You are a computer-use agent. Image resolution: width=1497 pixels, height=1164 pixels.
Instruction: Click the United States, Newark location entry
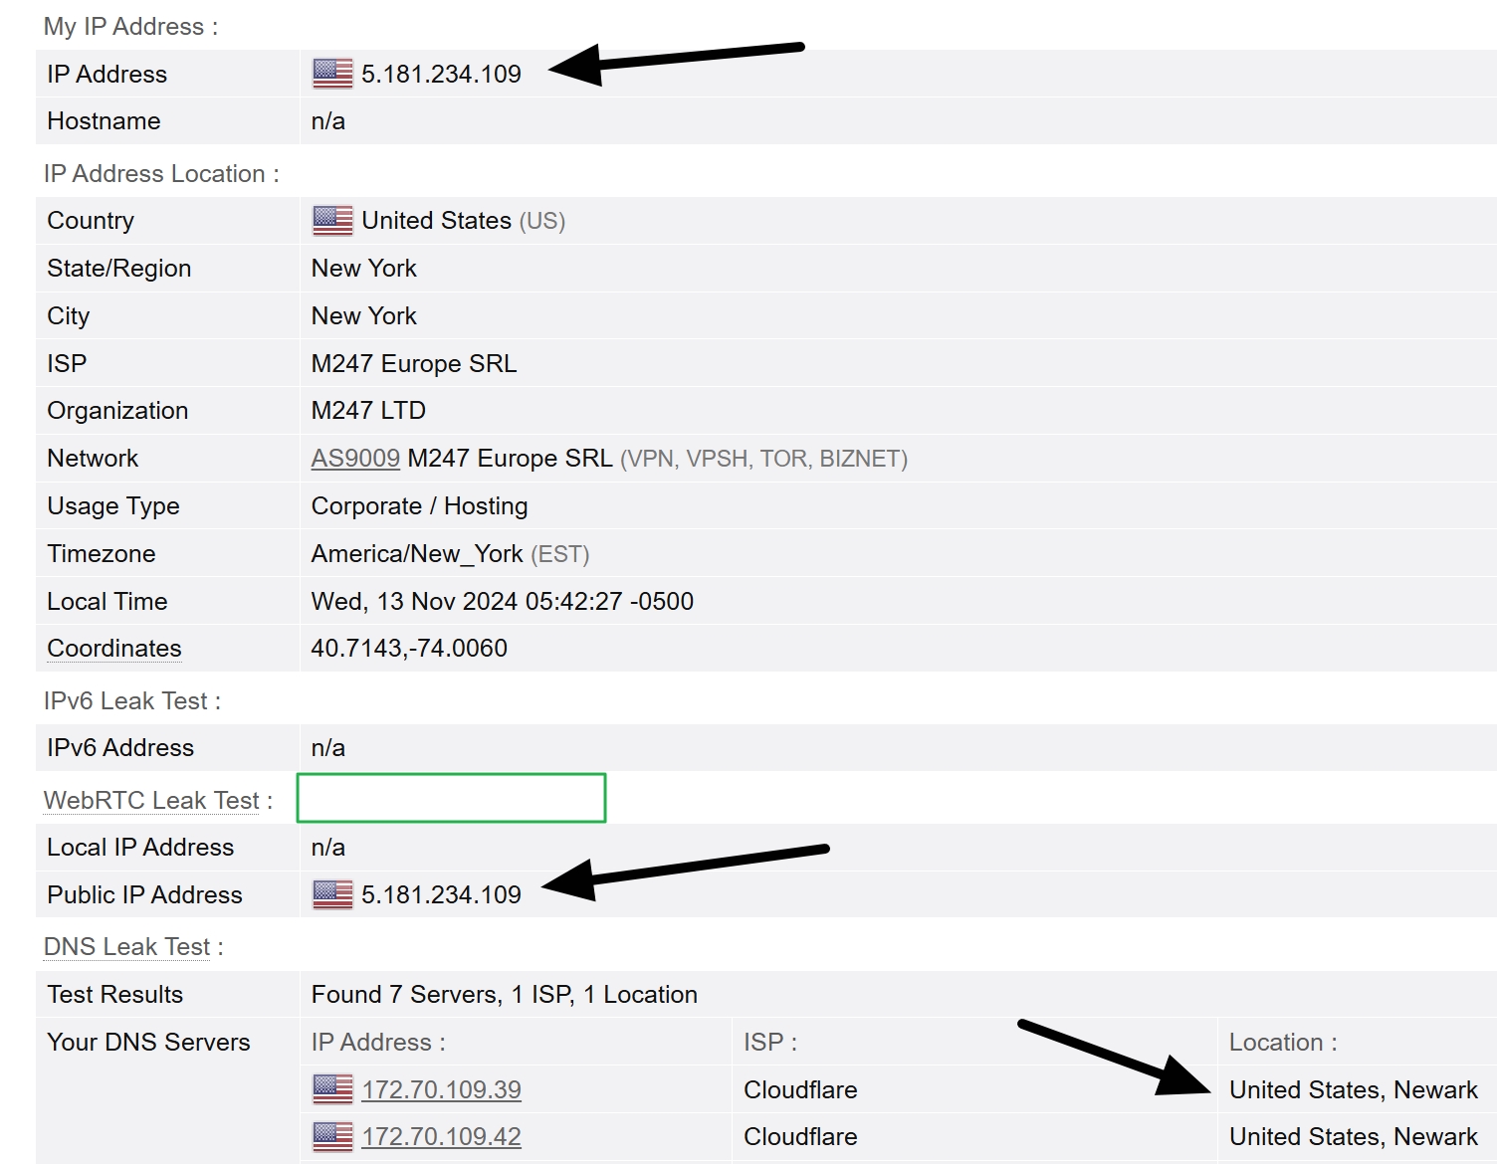(1354, 1089)
